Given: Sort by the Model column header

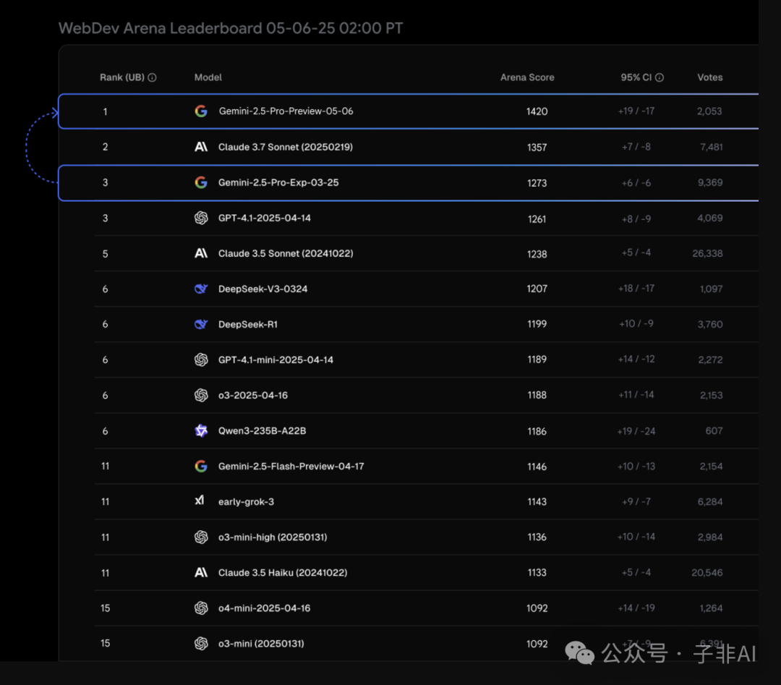Looking at the screenshot, I should [x=208, y=77].
